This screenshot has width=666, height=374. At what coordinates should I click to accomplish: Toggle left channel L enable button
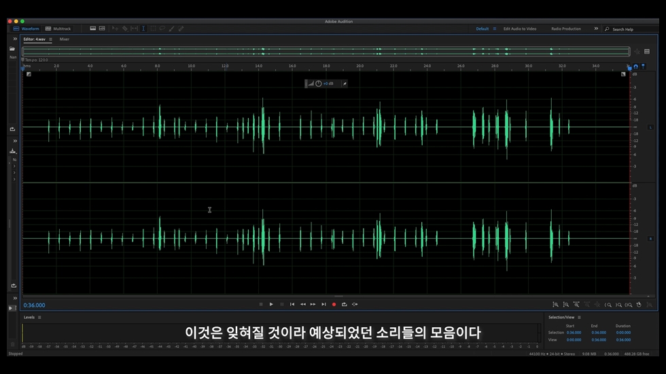point(650,127)
